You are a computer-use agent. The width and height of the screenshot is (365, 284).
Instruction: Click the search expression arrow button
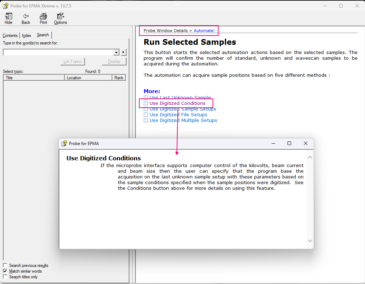coord(124,53)
